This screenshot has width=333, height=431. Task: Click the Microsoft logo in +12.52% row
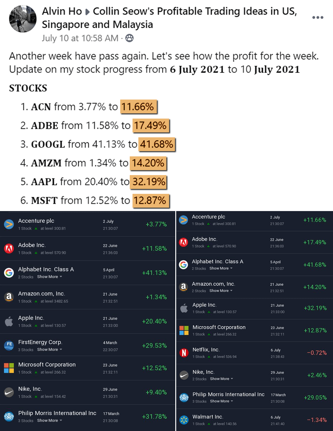click(9, 368)
